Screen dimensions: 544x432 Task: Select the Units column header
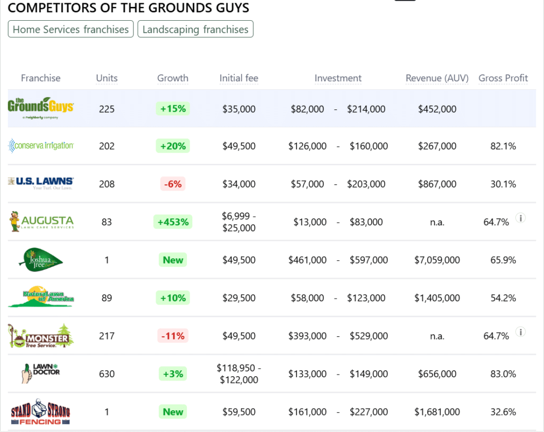click(x=107, y=78)
